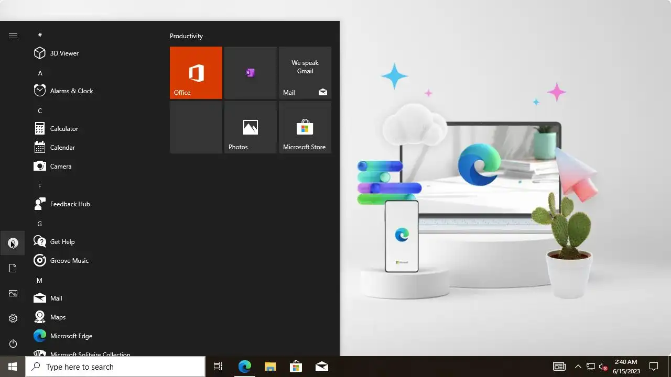Click the taskbar search box
The height and width of the screenshot is (377, 671).
[x=115, y=367]
